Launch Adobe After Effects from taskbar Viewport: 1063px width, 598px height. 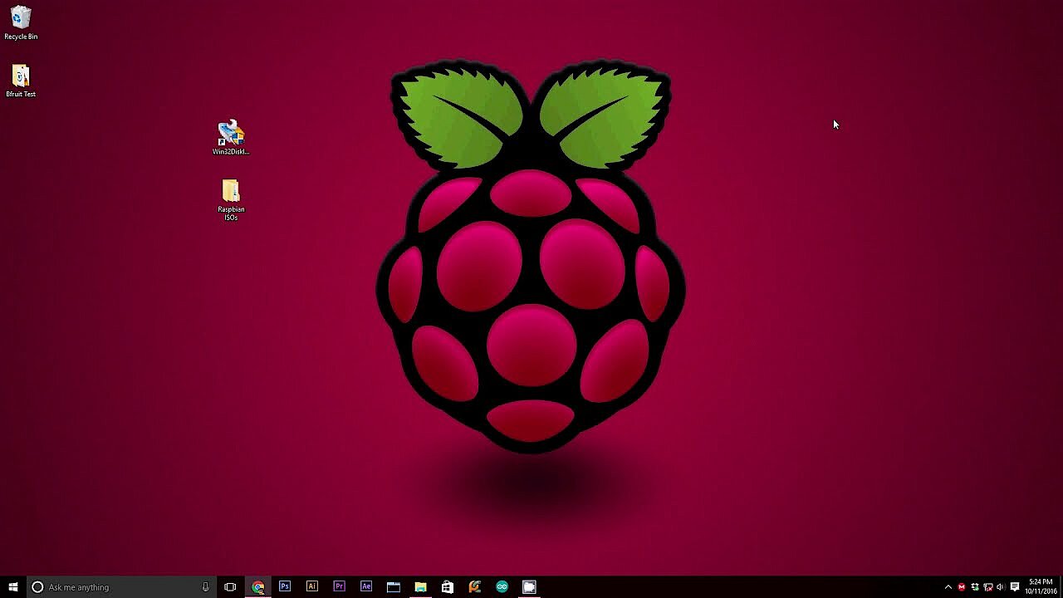366,587
